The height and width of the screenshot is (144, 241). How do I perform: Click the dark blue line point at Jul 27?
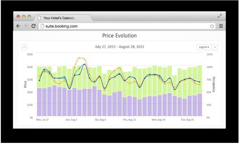pyautogui.click(x=40, y=80)
